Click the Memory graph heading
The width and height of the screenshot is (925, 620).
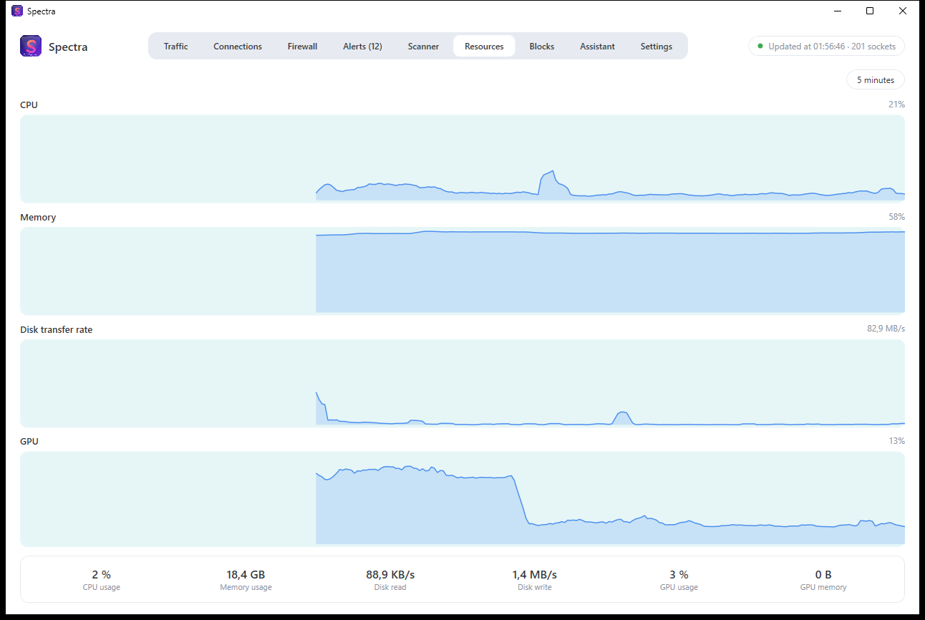click(x=38, y=217)
